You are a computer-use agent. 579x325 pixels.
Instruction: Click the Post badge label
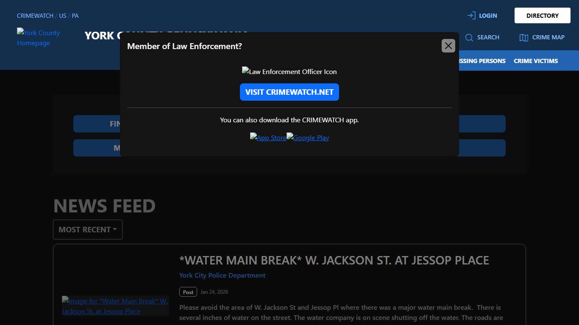click(188, 292)
